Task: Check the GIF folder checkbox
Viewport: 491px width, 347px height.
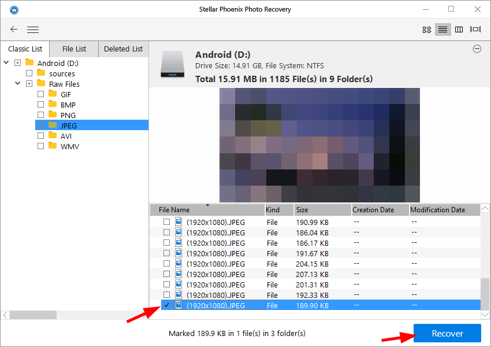Action: pyautogui.click(x=40, y=94)
